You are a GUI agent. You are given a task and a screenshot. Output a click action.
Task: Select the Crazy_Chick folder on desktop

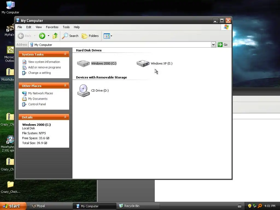pos(10,187)
